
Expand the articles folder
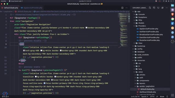click(135, 75)
